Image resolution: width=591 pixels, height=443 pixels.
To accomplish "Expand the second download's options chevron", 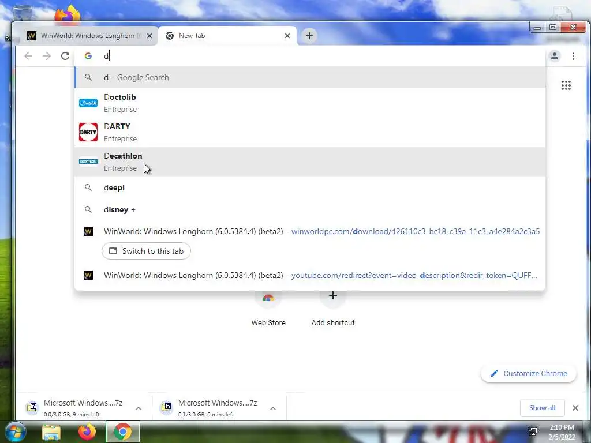I will coord(273,408).
